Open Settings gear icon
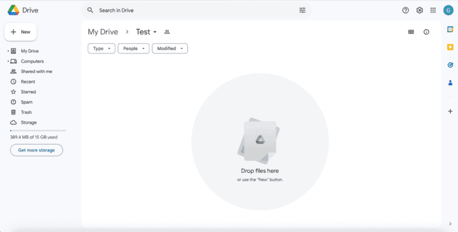The height and width of the screenshot is (232, 458). click(x=420, y=10)
